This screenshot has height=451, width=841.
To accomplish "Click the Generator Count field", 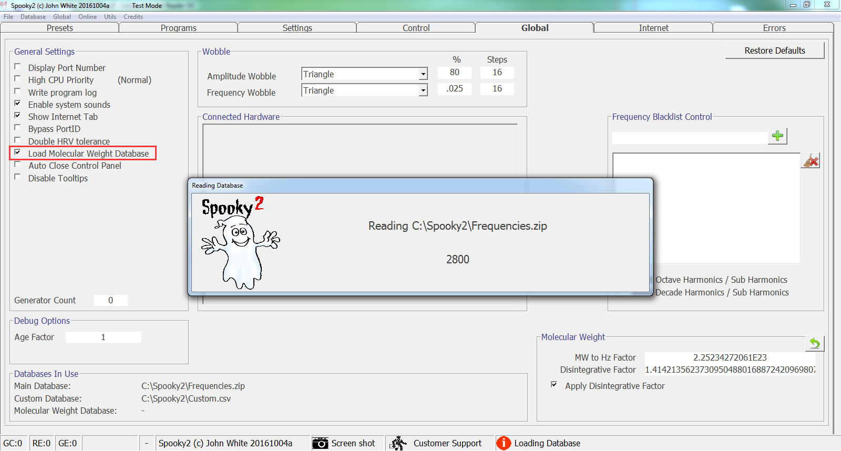I will pos(111,300).
